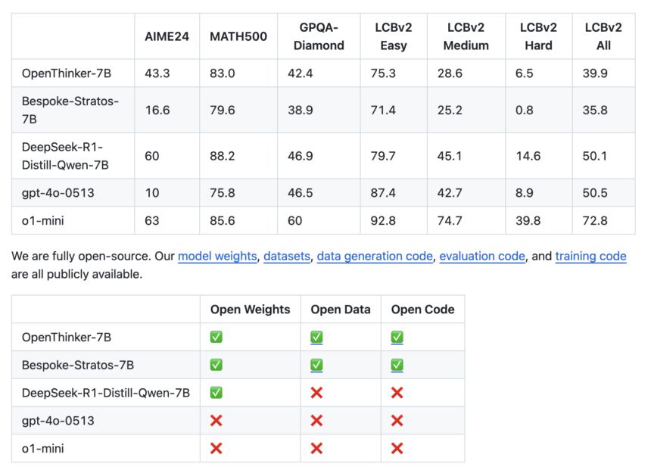Open the datasets link
This screenshot has height=473, width=651.
point(287,257)
